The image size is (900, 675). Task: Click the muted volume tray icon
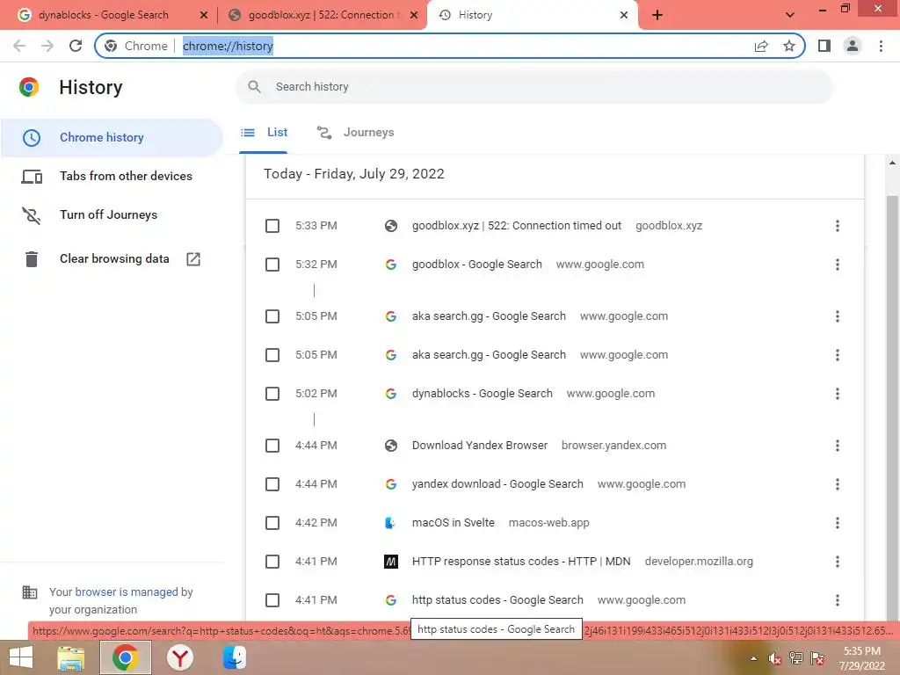pyautogui.click(x=775, y=658)
